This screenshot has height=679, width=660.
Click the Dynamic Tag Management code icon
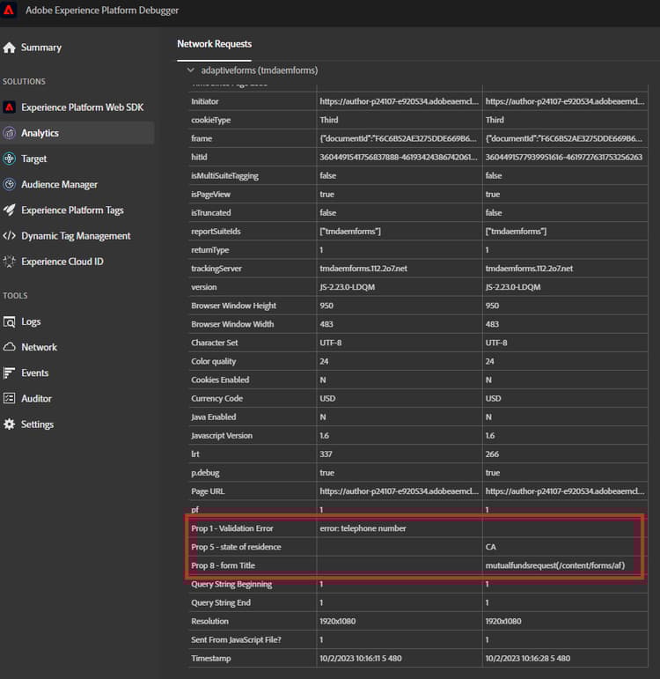coord(10,236)
